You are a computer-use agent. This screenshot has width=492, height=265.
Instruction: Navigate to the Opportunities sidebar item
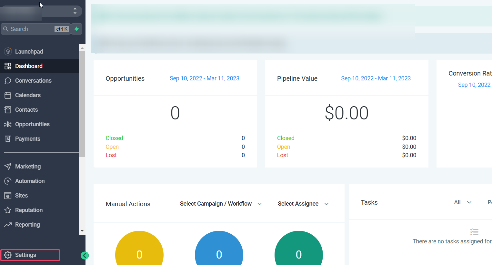coord(39,124)
